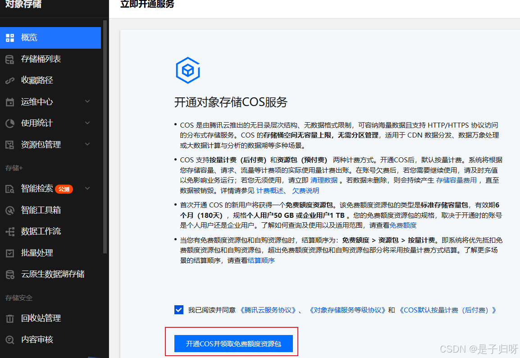Click the 内容审核 magnifier icon
Viewport: 520px width, 358px height.
tap(10, 340)
